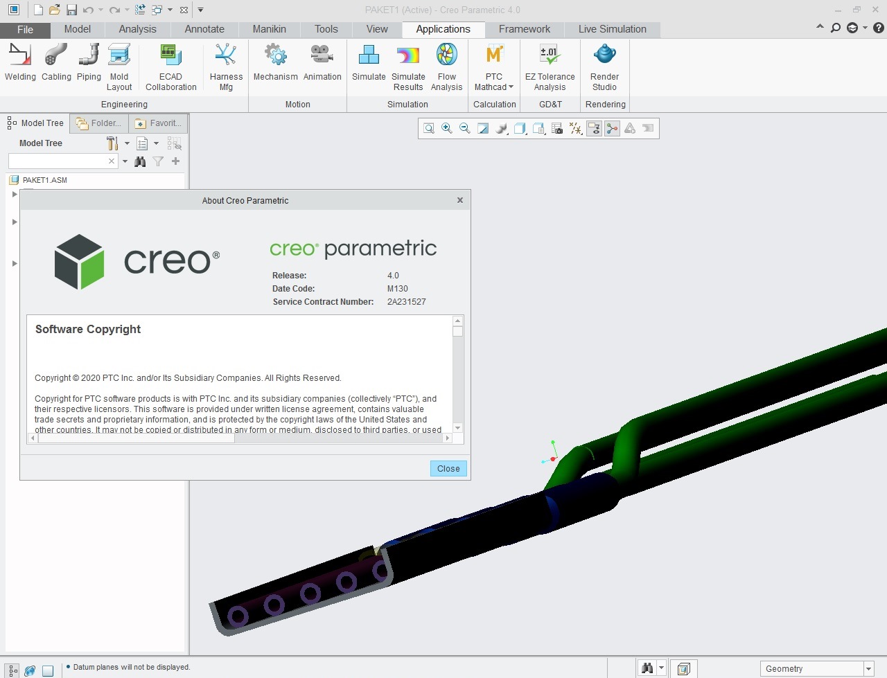The height and width of the screenshot is (678, 887).
Task: Open the Live Simulation tab
Action: tap(613, 29)
